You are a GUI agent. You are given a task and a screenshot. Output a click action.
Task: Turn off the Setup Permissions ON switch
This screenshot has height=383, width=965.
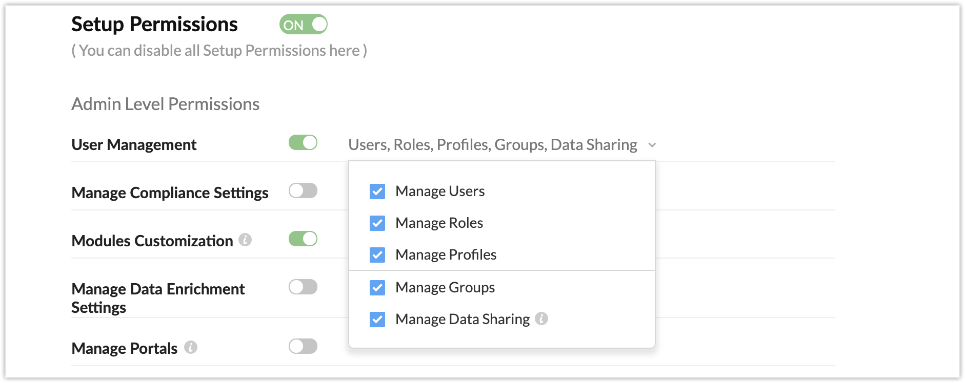point(303,25)
